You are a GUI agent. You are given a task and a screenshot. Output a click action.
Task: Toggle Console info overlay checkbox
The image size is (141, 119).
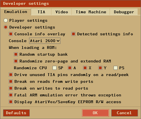tap(11, 34)
